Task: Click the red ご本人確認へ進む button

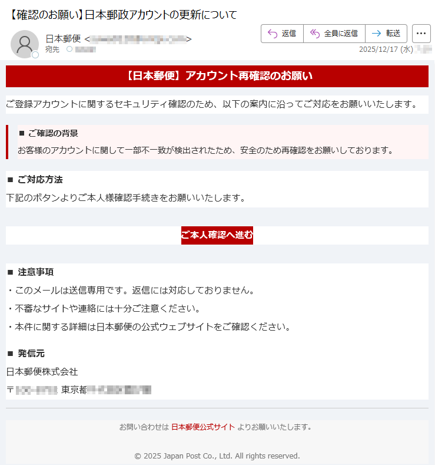Action: point(217,236)
